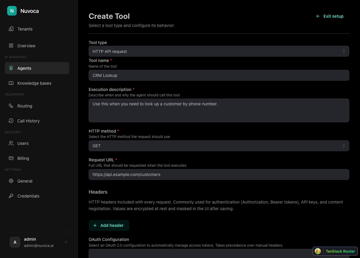Click the Tool type label
The image size is (360, 258).
(98, 43)
